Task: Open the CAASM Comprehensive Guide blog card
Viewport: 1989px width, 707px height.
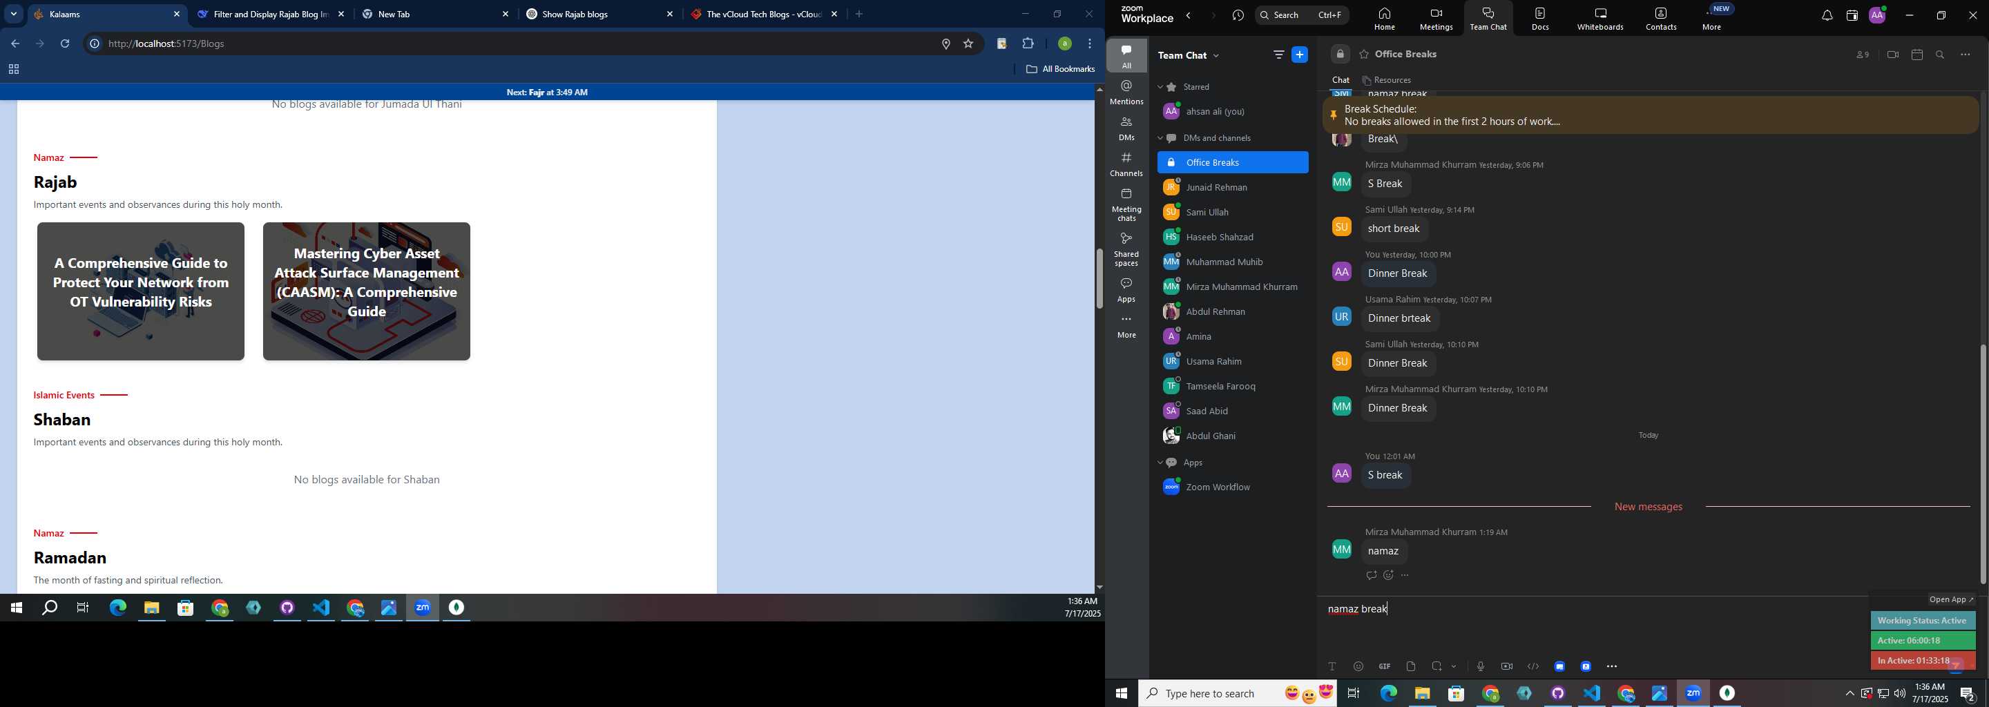Action: 366,291
